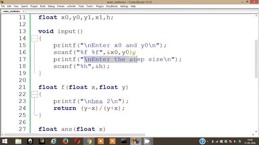Click the scanf("%h",&h) statement
The image size is (259, 145).
click(81, 66)
